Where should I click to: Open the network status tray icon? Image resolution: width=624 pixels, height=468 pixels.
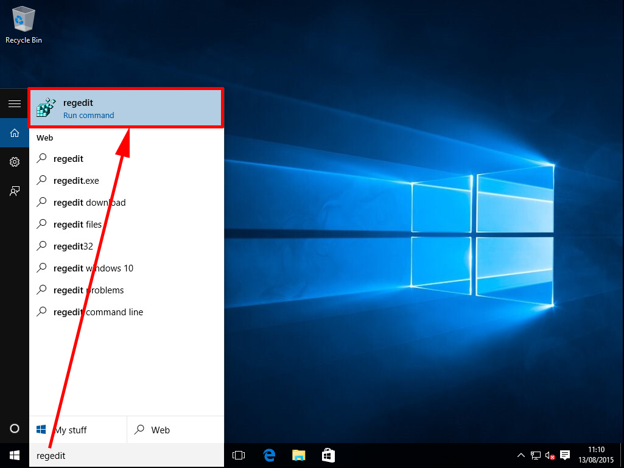click(536, 456)
